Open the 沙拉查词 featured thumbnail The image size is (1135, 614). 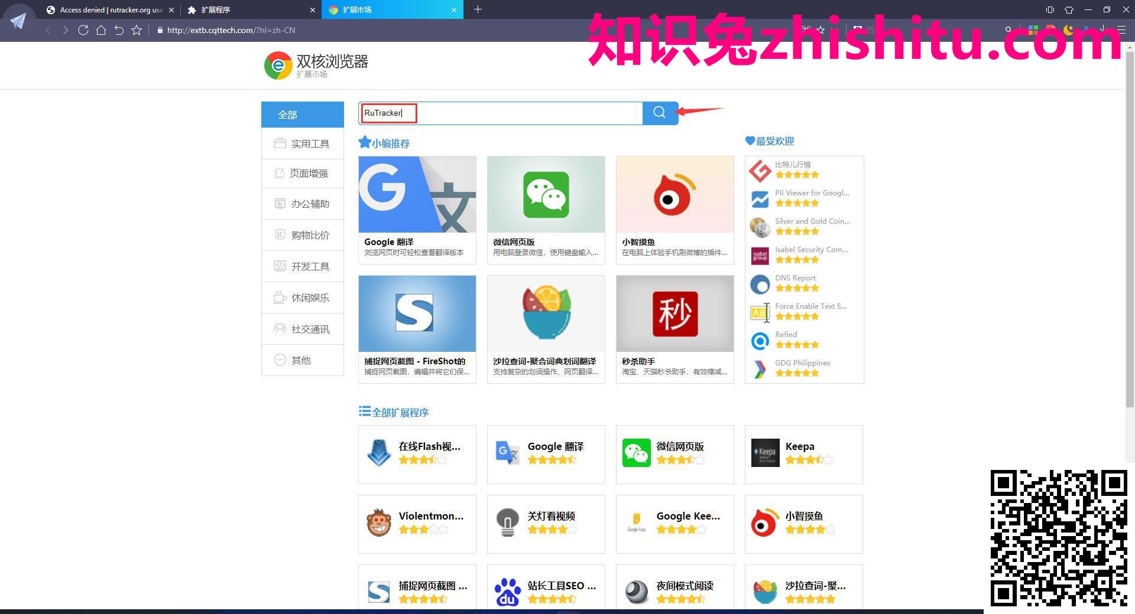(x=546, y=313)
